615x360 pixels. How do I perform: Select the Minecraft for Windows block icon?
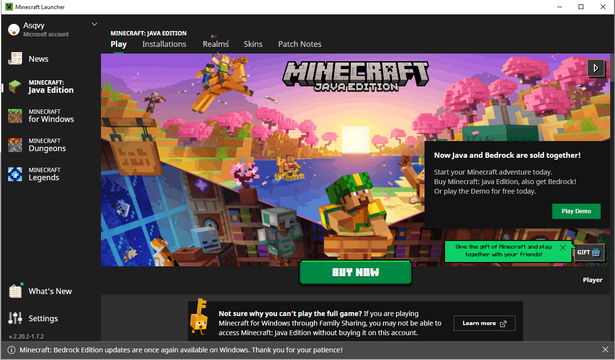tap(15, 116)
